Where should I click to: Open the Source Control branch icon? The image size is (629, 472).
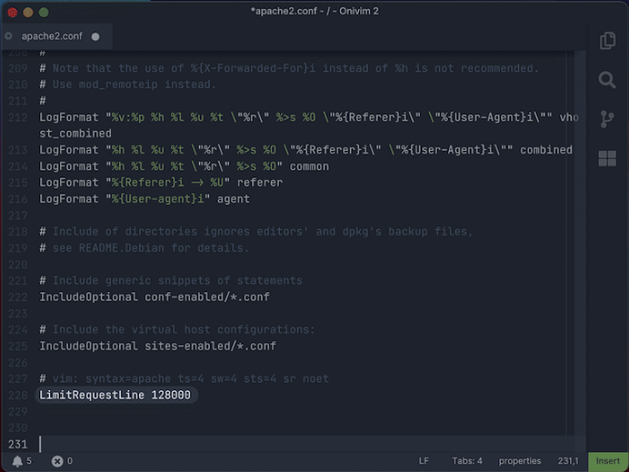point(607,119)
